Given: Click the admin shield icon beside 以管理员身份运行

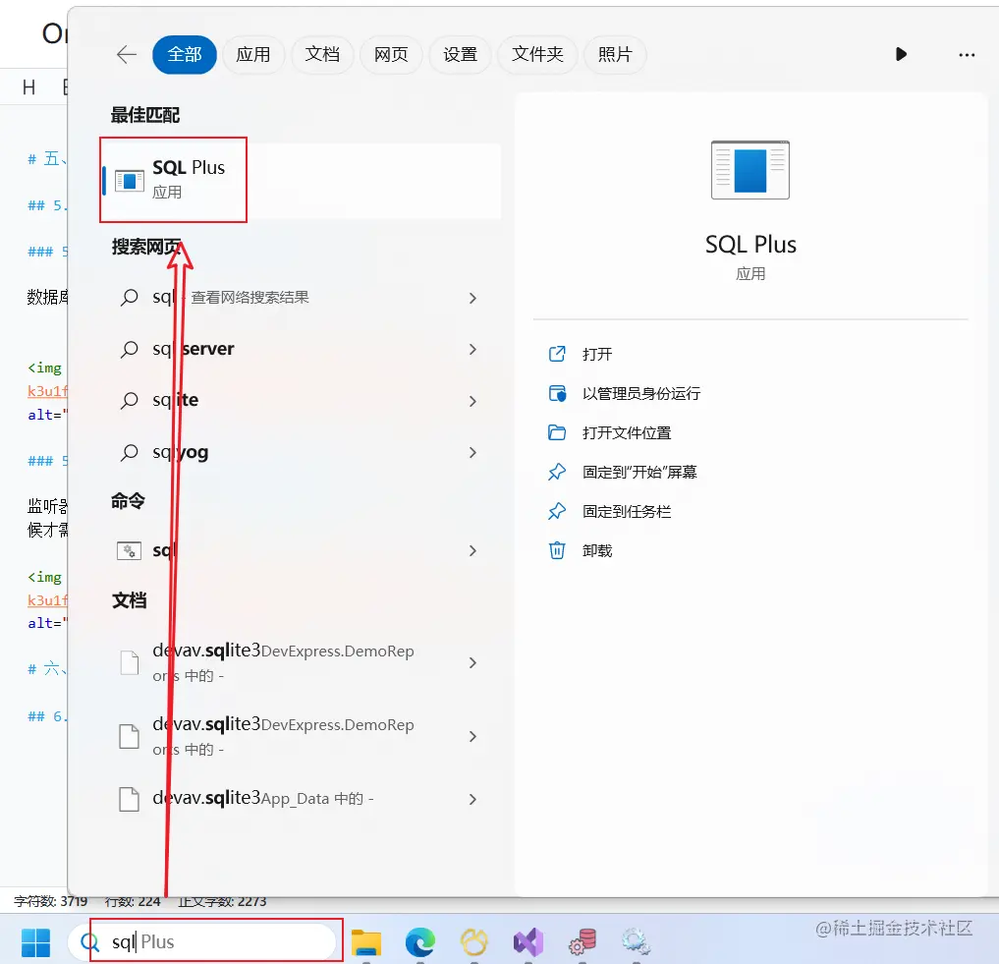Looking at the screenshot, I should (x=557, y=393).
